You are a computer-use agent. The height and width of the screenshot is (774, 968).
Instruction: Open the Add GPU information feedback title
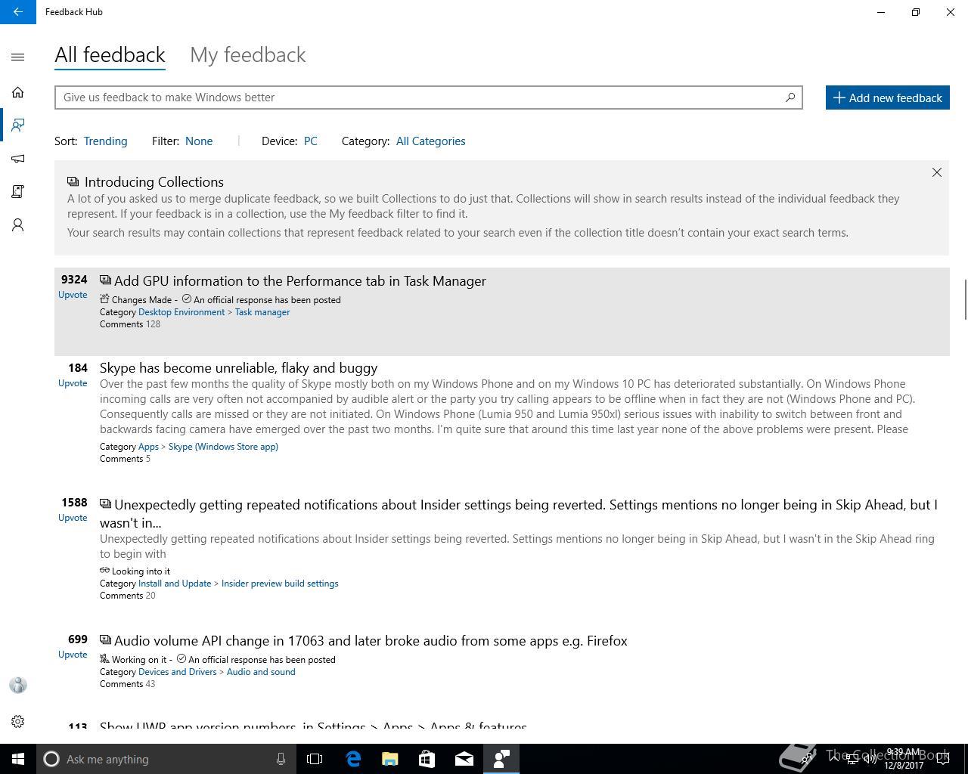[x=300, y=281]
